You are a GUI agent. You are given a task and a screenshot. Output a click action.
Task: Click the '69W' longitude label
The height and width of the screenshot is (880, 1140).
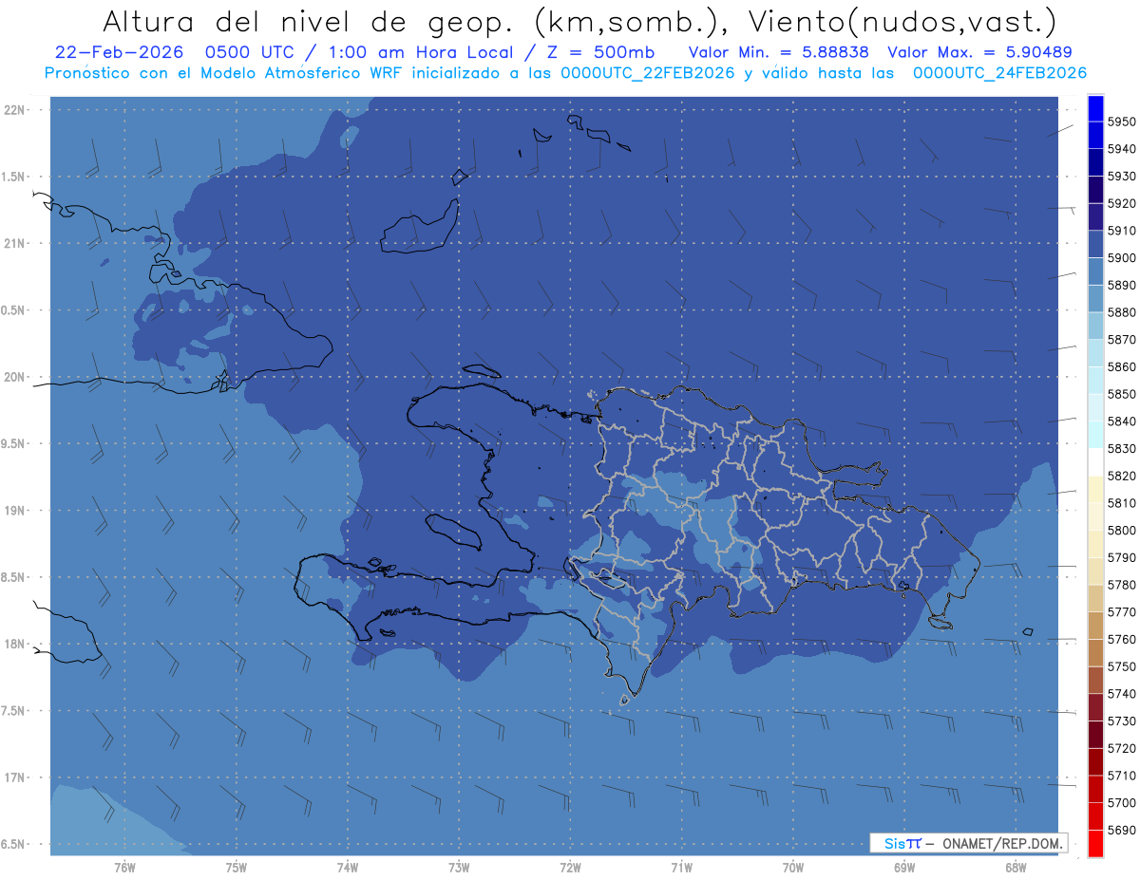tap(904, 868)
